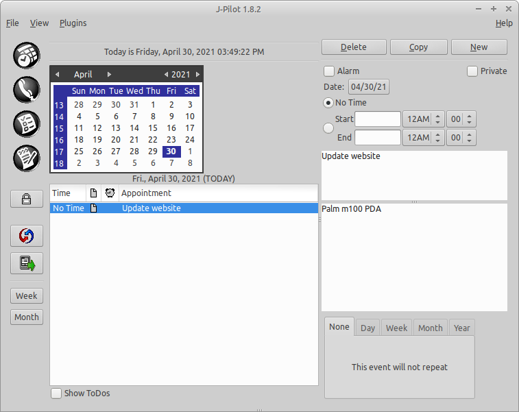This screenshot has height=412, width=519.
Task: Increase the Start minutes spinner
Action: click(x=470, y=116)
